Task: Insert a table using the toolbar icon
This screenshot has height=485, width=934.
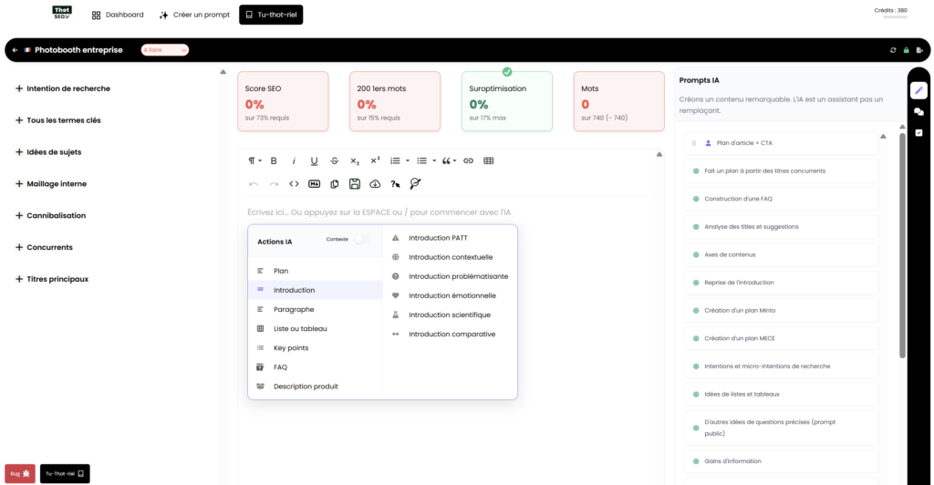Action: point(489,160)
